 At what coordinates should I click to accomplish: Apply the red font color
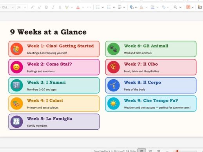78,7
